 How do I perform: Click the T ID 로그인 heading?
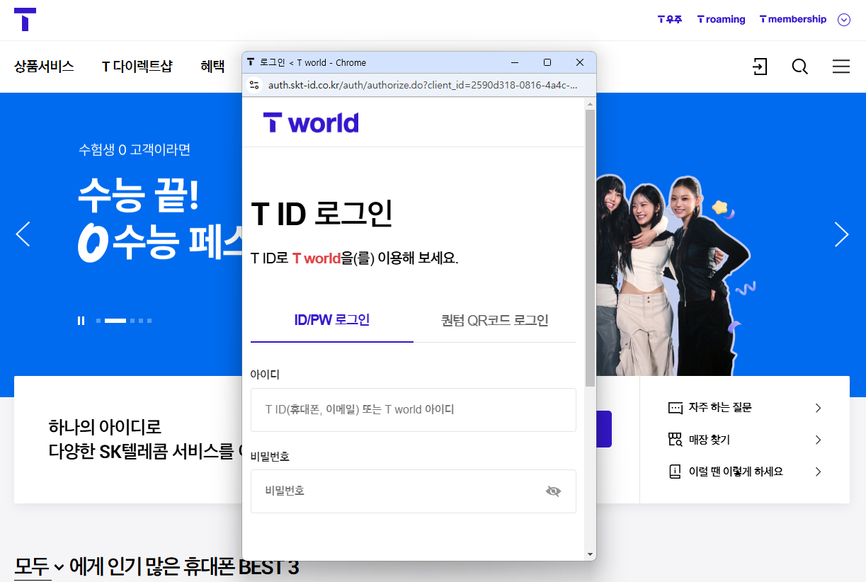(x=322, y=214)
